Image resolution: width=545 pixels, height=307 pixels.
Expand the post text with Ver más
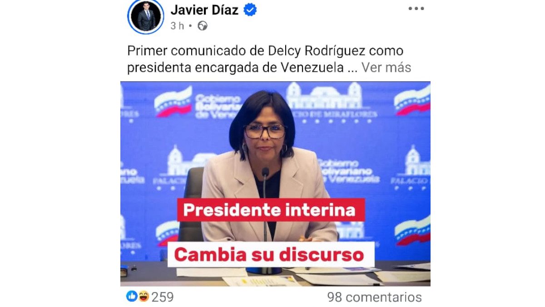[386, 68]
